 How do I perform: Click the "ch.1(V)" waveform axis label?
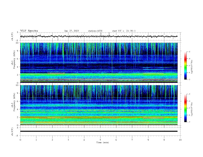click(x=12, y=36)
